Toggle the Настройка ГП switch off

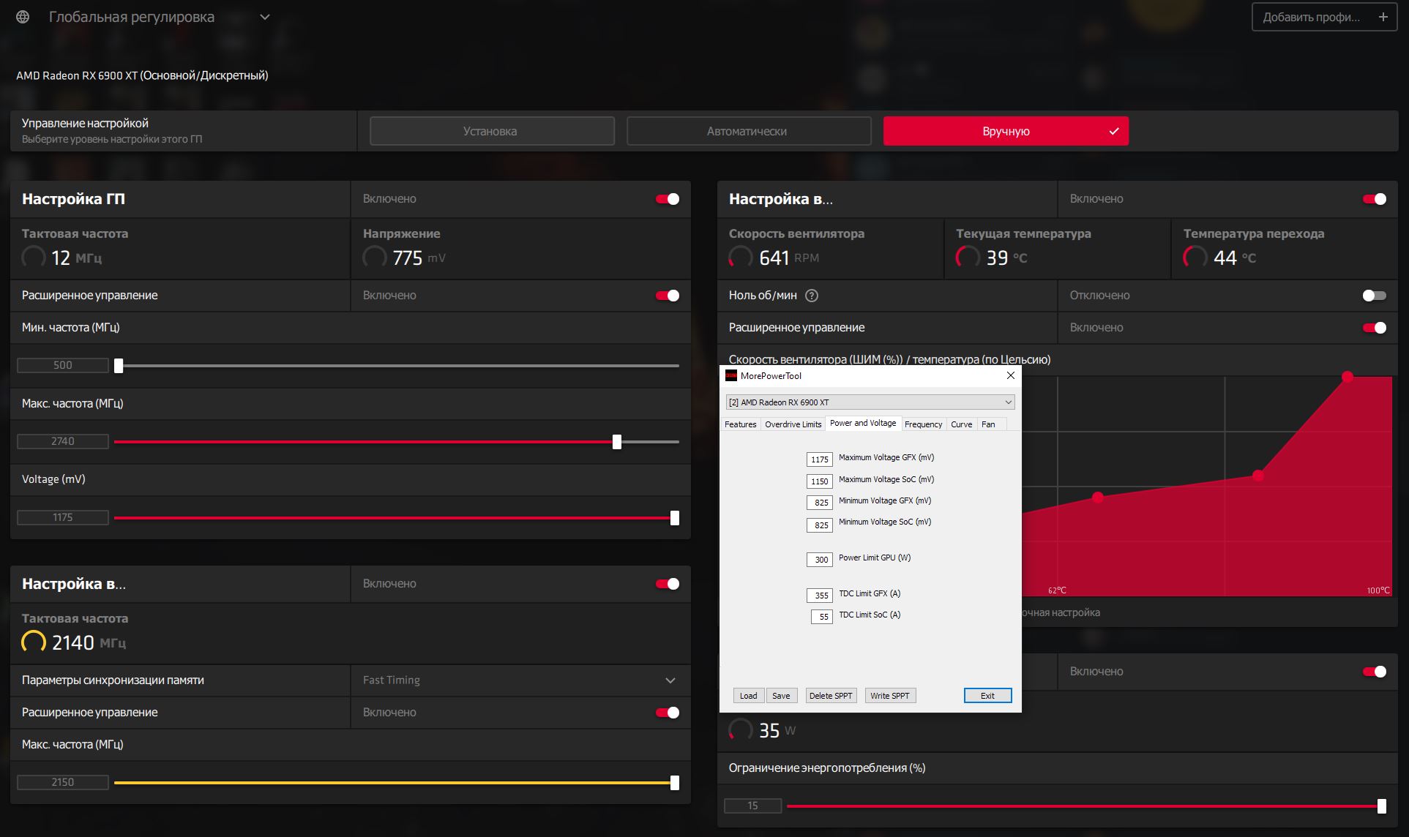click(x=667, y=199)
